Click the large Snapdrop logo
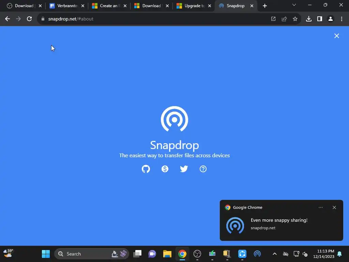The height and width of the screenshot is (262, 349). point(174,119)
